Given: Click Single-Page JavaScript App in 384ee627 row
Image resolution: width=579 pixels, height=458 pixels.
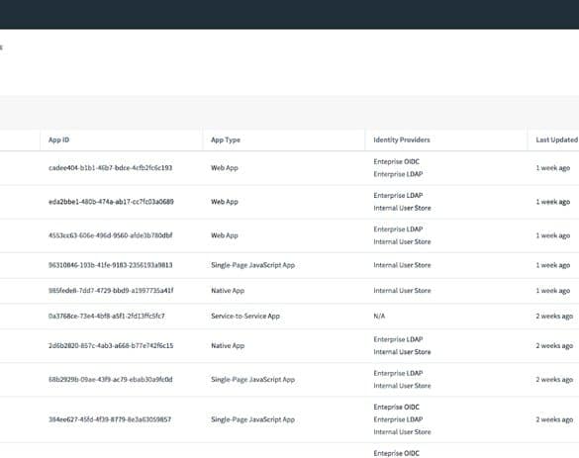Looking at the screenshot, I should coord(253,419).
